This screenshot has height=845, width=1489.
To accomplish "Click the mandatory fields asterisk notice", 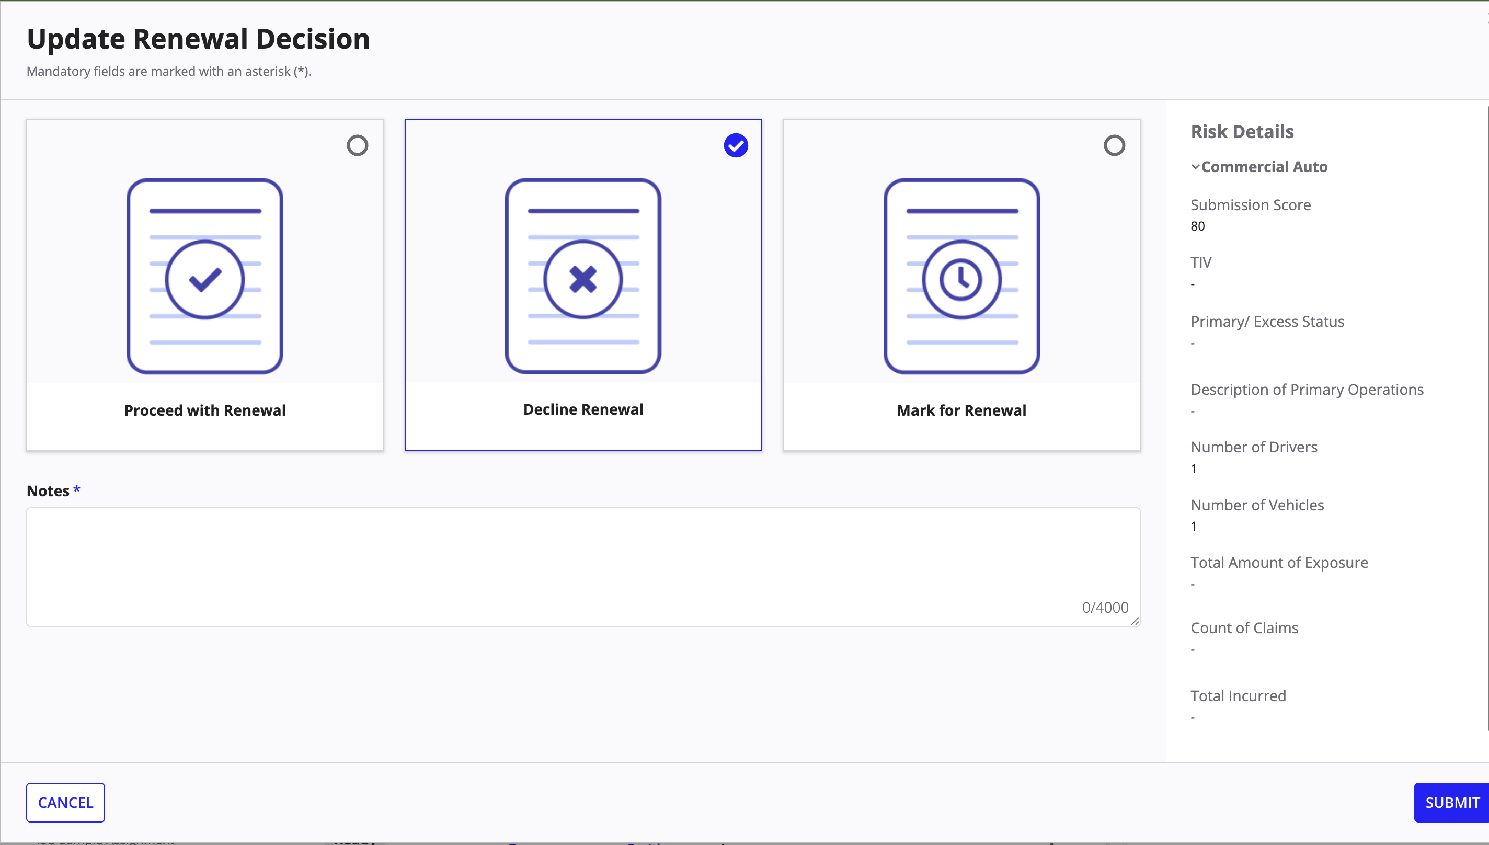I will (169, 72).
